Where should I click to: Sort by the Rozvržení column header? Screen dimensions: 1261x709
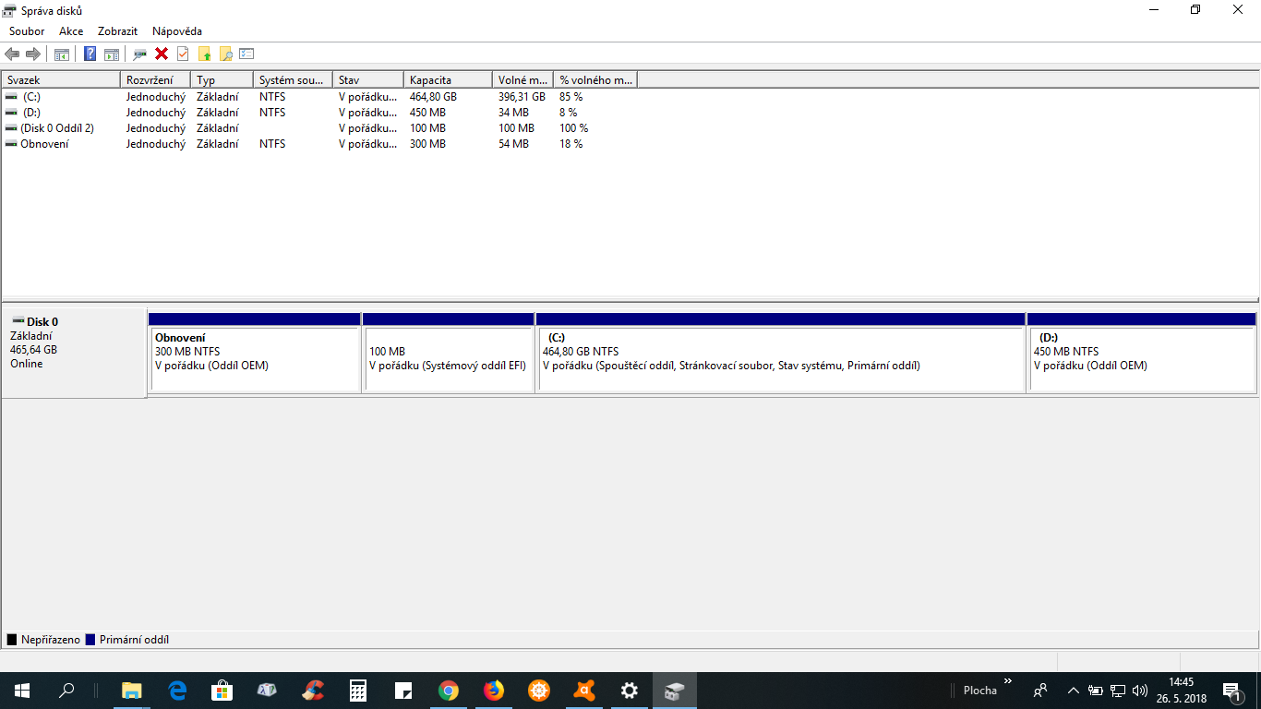click(155, 80)
